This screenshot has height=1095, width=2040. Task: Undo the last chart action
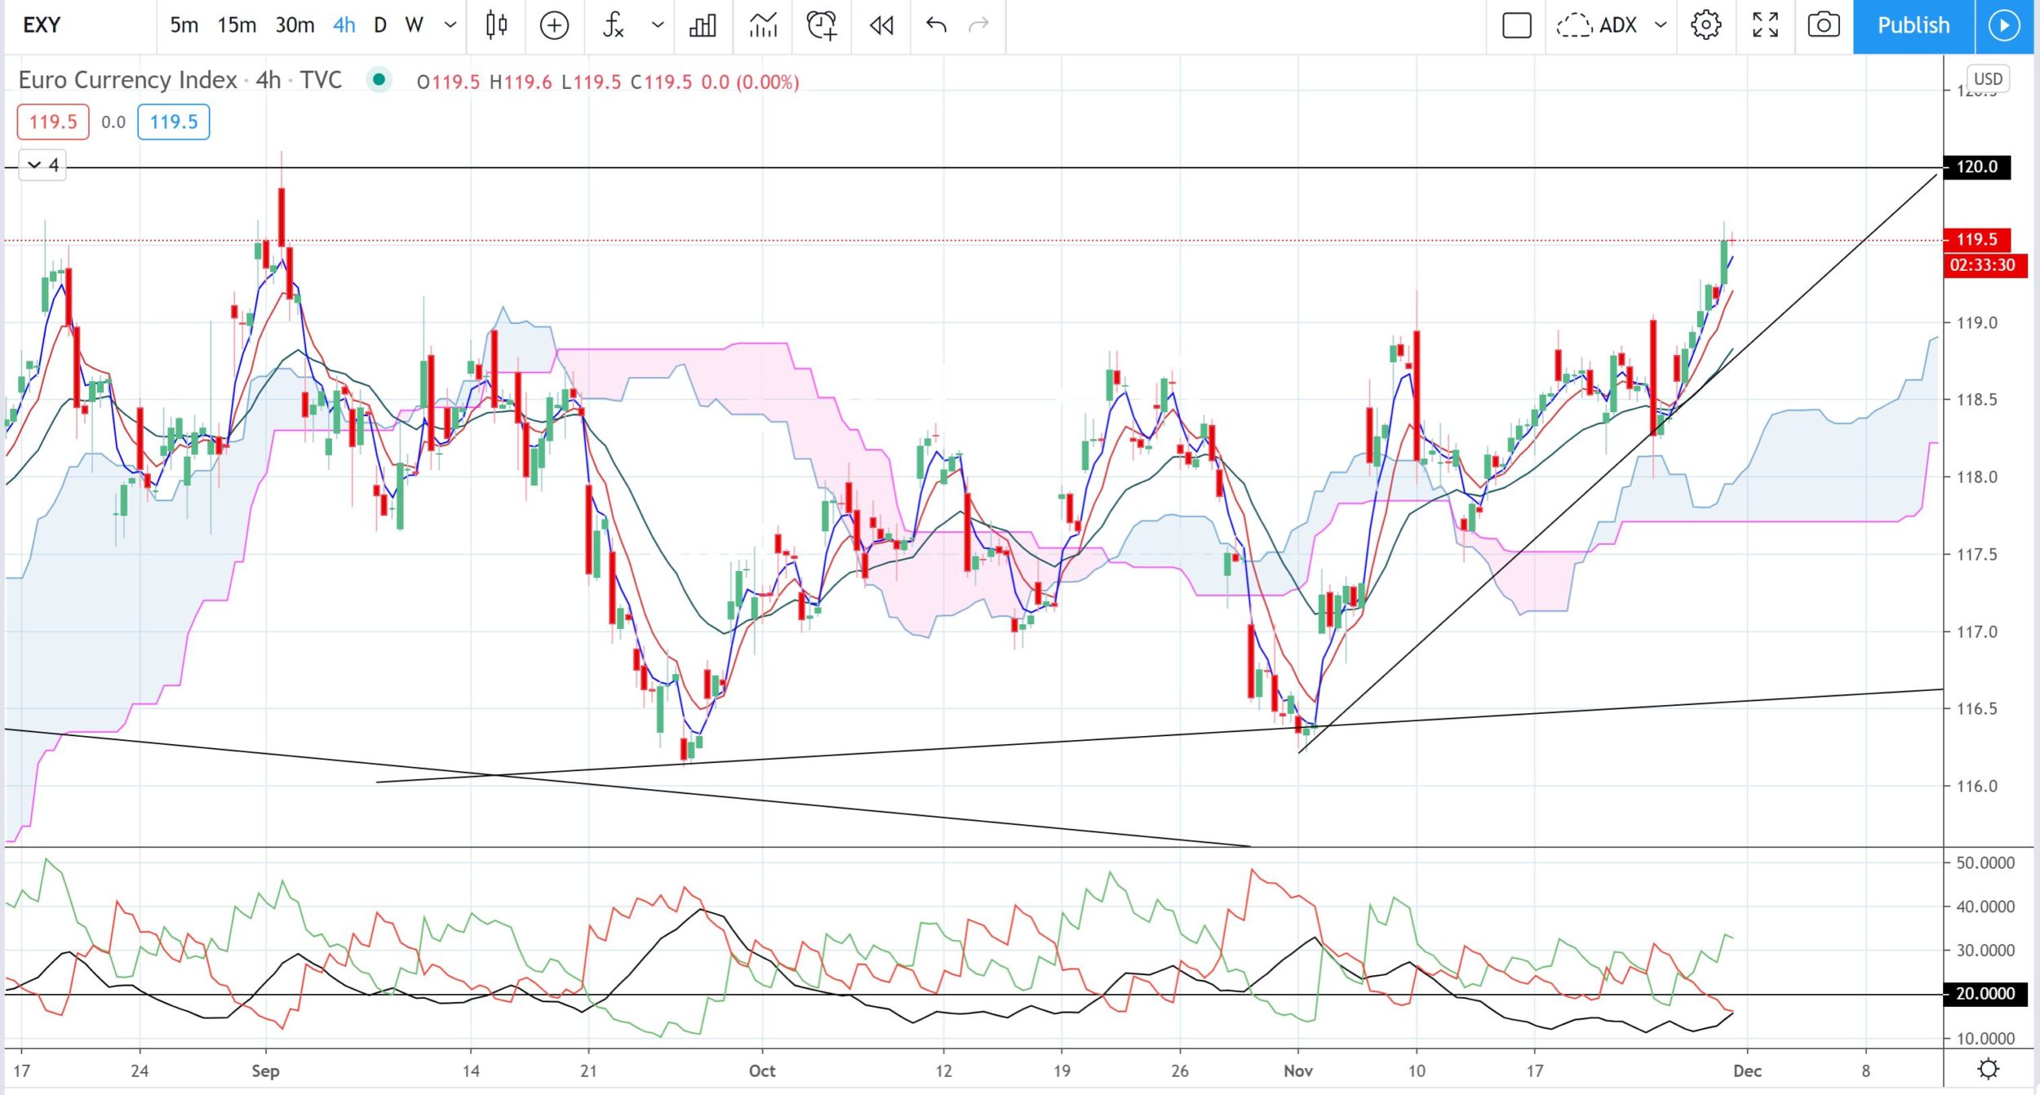coord(936,25)
